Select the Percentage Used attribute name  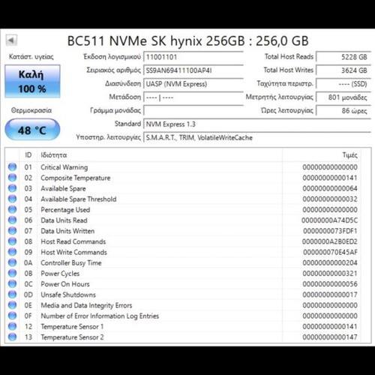coord(65,210)
